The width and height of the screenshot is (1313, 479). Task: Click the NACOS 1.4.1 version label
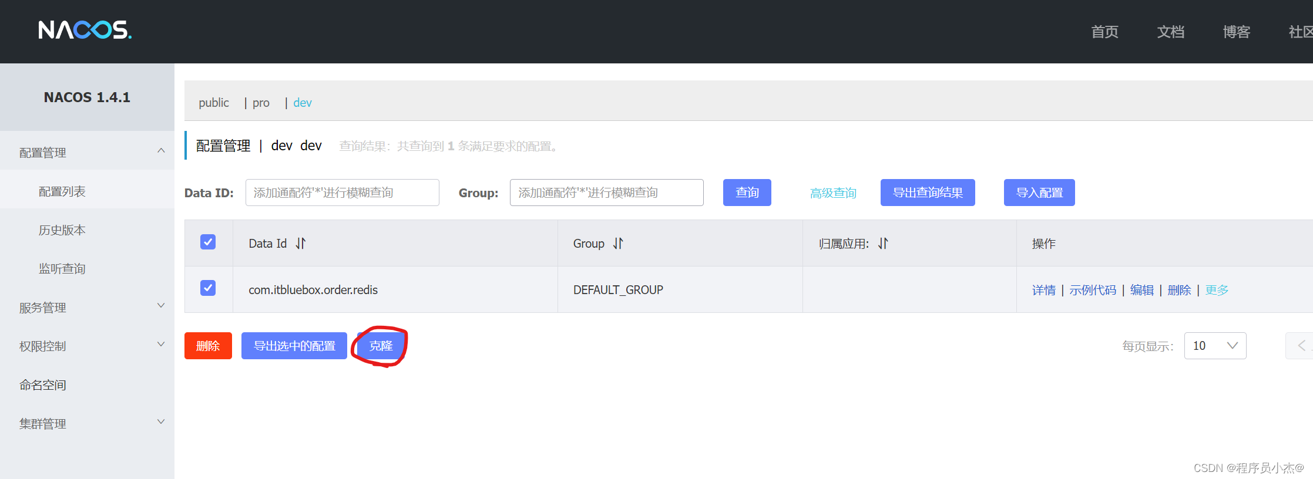pyautogui.click(x=87, y=97)
